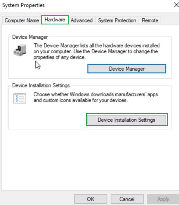The height and width of the screenshot is (205, 179).
Task: Switch to the Computer Name tab
Action: pyautogui.click(x=22, y=20)
